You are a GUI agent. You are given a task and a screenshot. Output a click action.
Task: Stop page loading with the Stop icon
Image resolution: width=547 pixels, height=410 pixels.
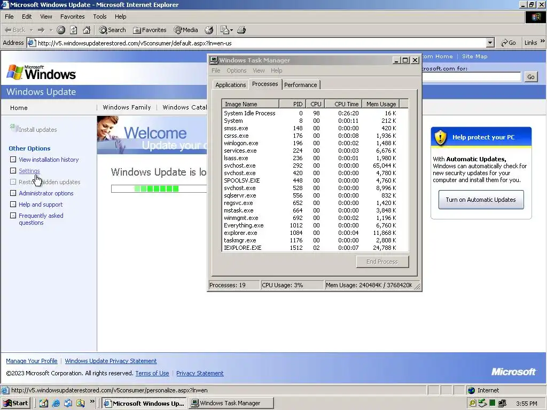(x=61, y=30)
